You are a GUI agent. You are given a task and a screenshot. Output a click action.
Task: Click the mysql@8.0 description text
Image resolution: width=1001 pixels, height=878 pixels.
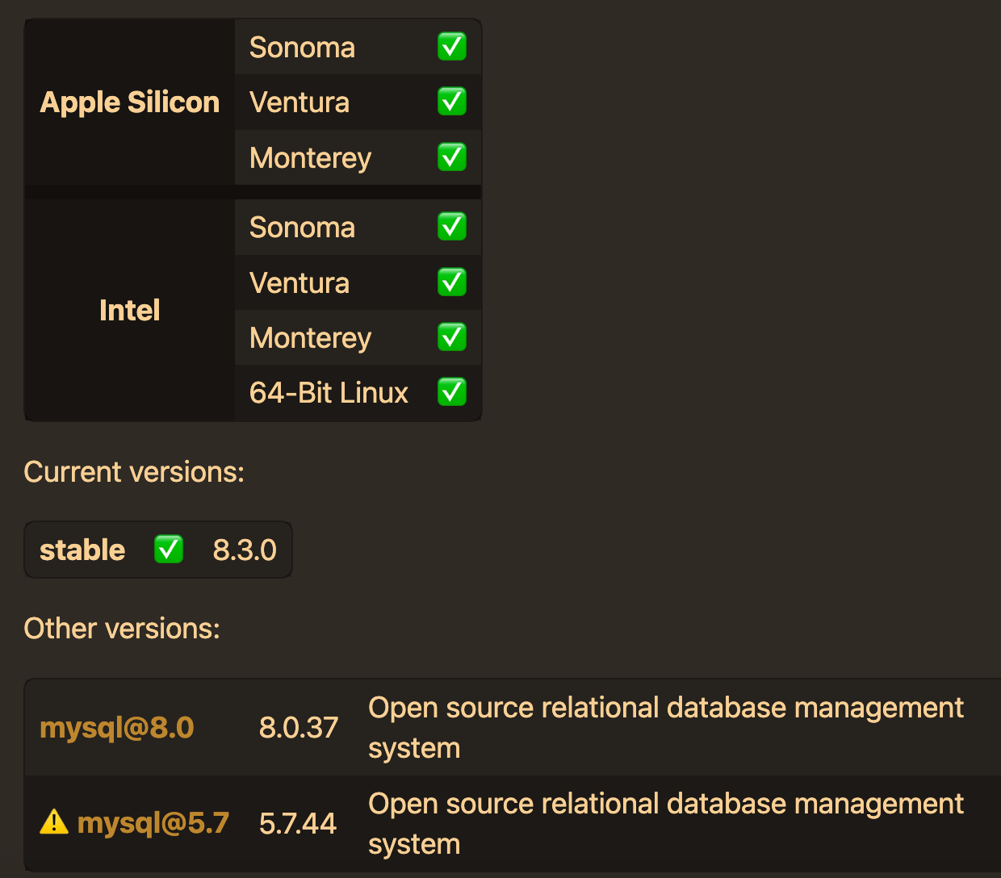(x=665, y=727)
